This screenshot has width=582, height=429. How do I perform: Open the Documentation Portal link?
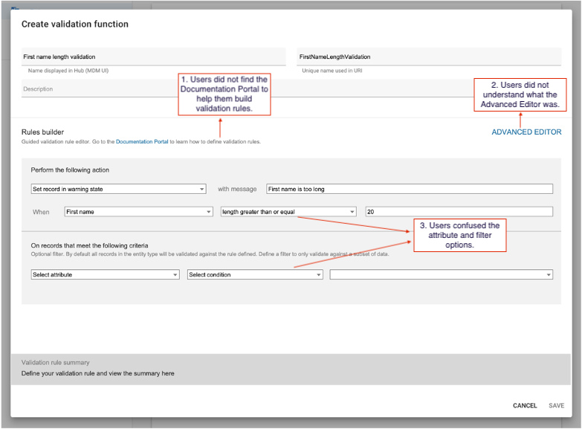tap(142, 141)
